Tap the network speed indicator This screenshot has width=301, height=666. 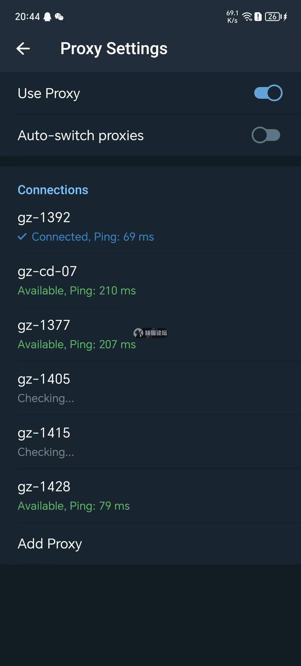(232, 17)
